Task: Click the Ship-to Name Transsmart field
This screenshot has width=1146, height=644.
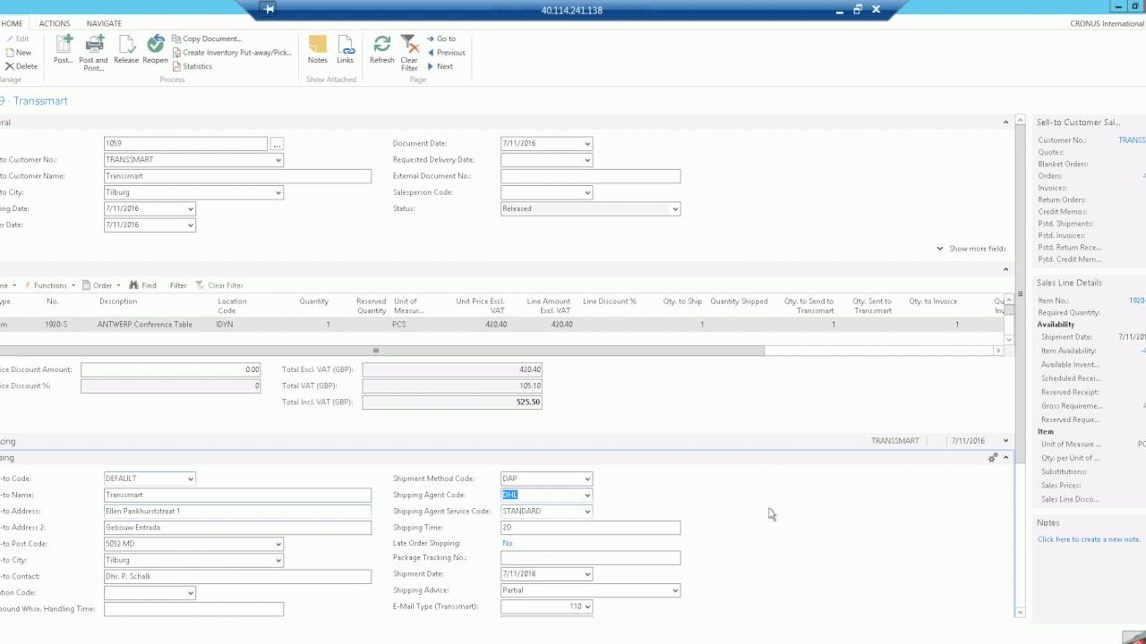Action: click(237, 495)
